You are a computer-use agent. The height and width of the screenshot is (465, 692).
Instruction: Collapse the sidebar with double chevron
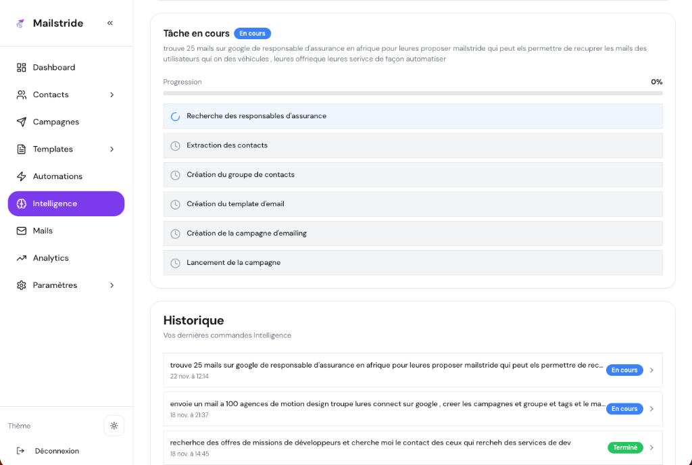click(110, 23)
